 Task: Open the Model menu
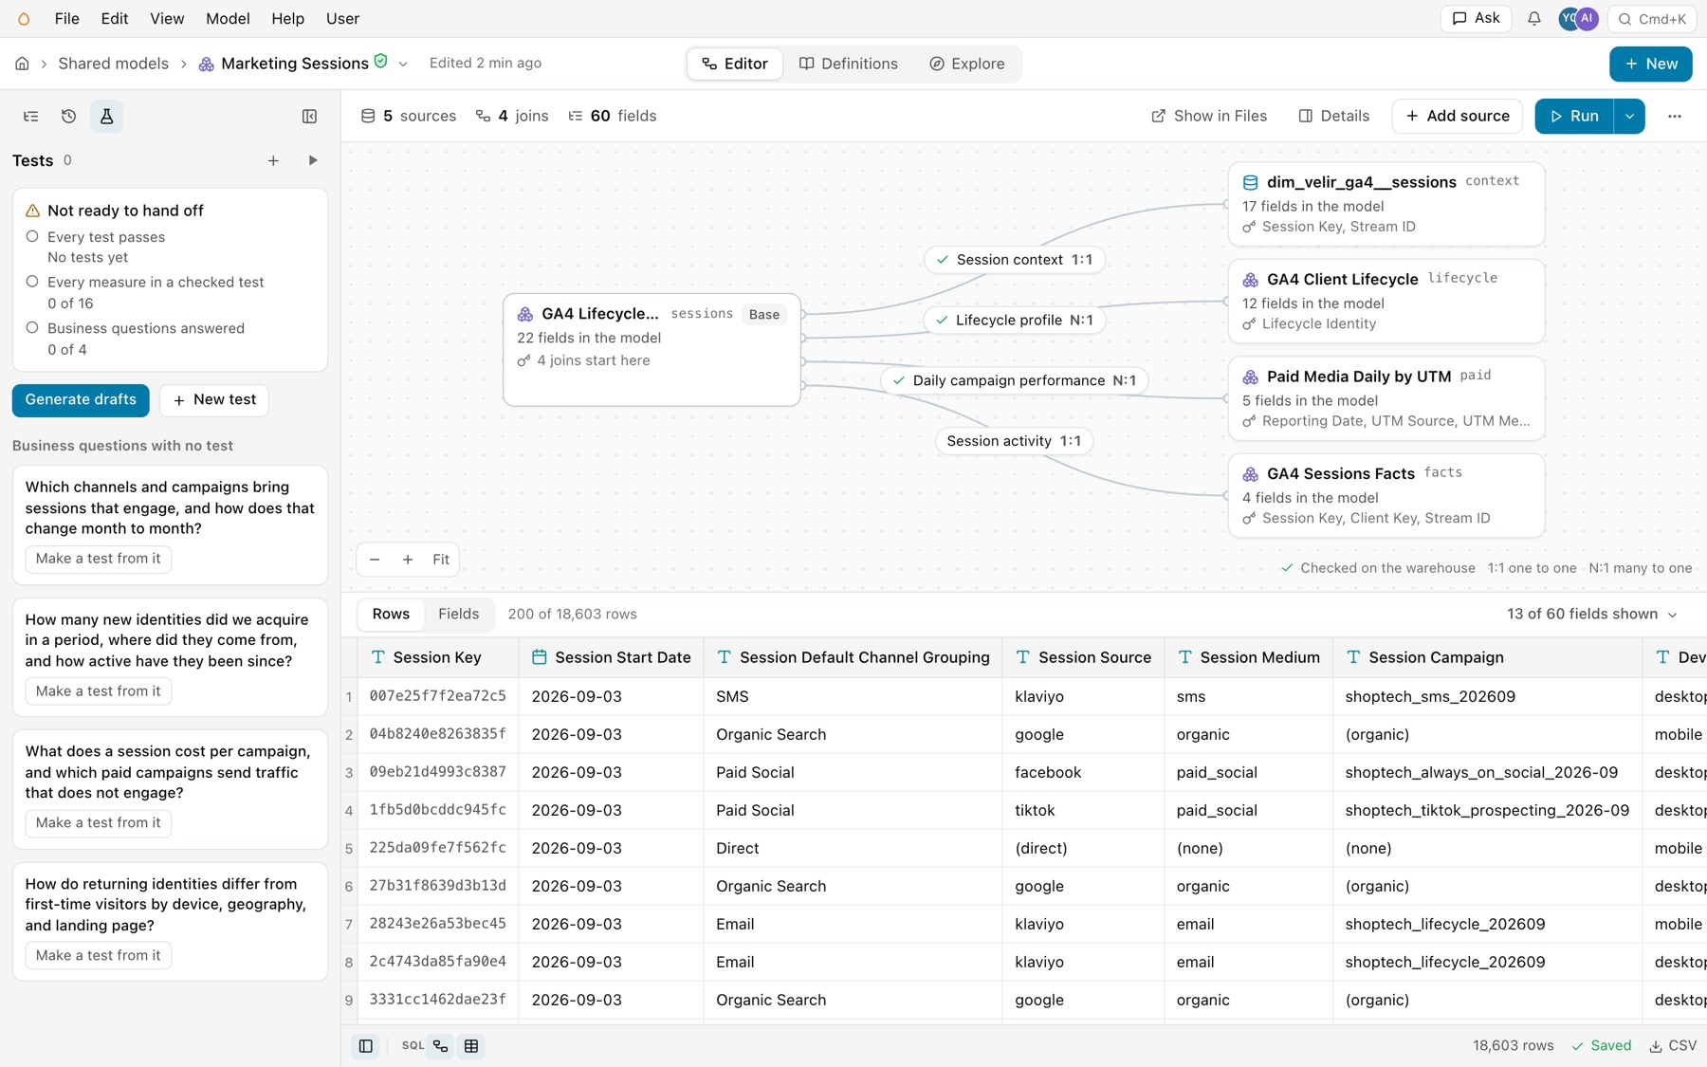point(228,19)
